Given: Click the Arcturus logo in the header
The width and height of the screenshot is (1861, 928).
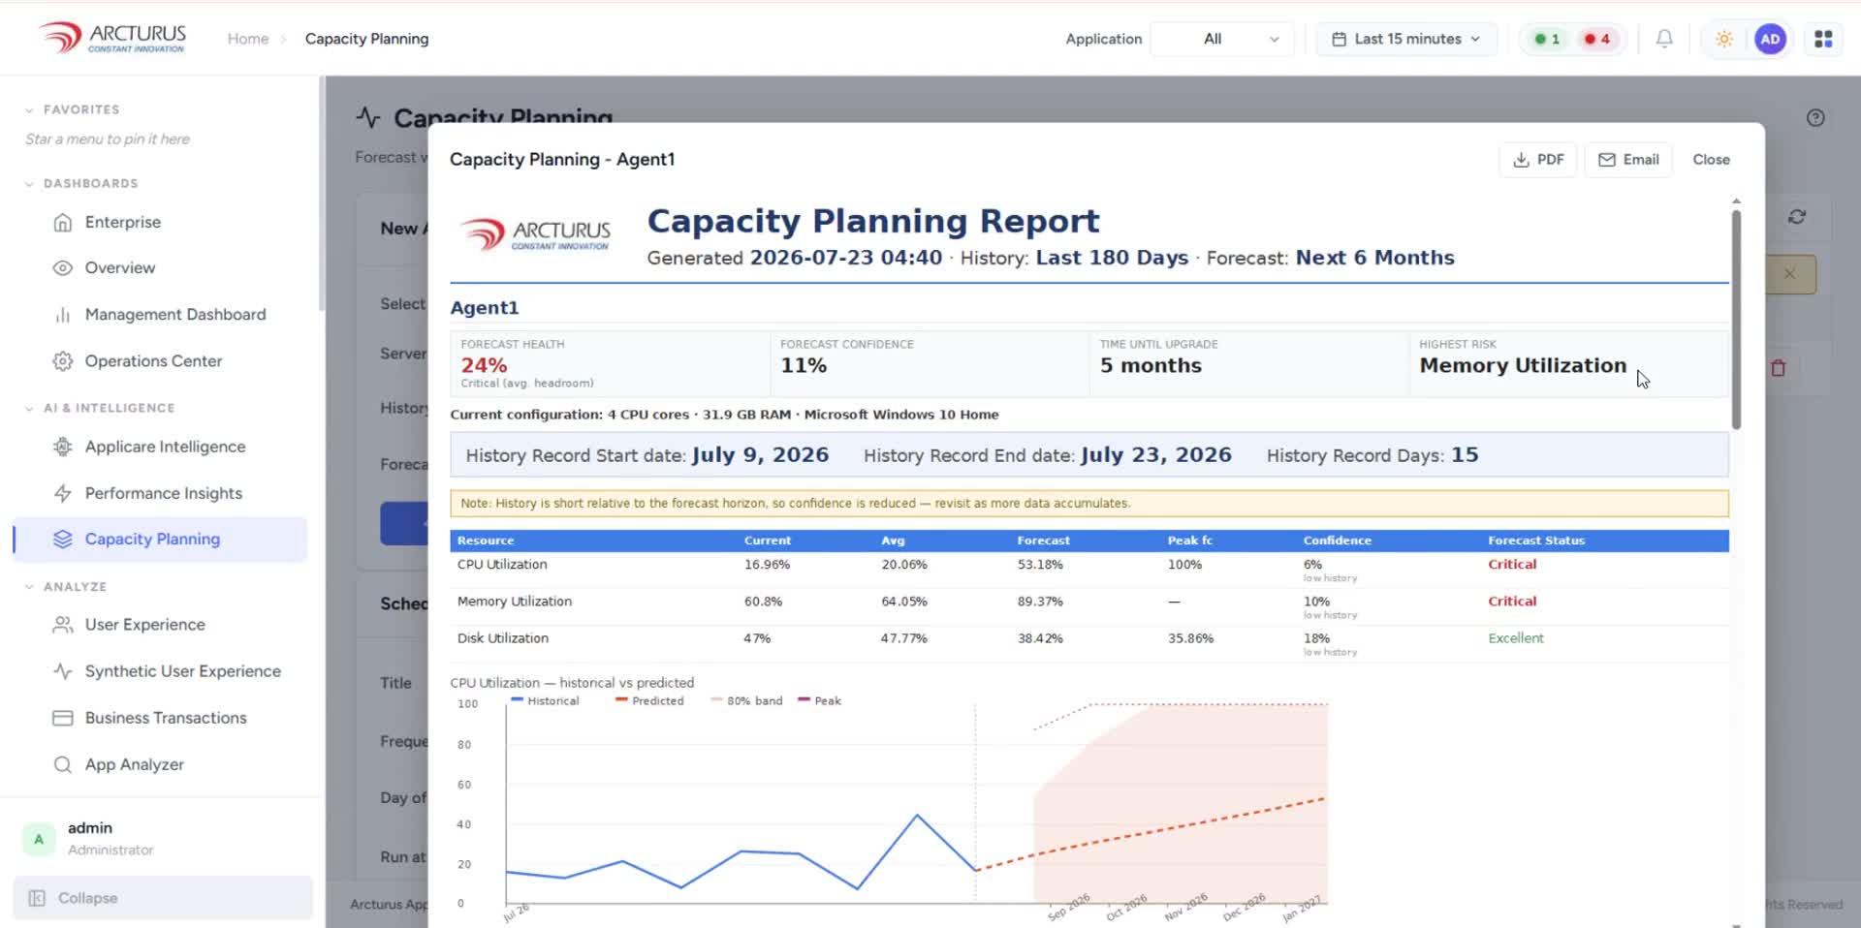Looking at the screenshot, I should click(111, 38).
